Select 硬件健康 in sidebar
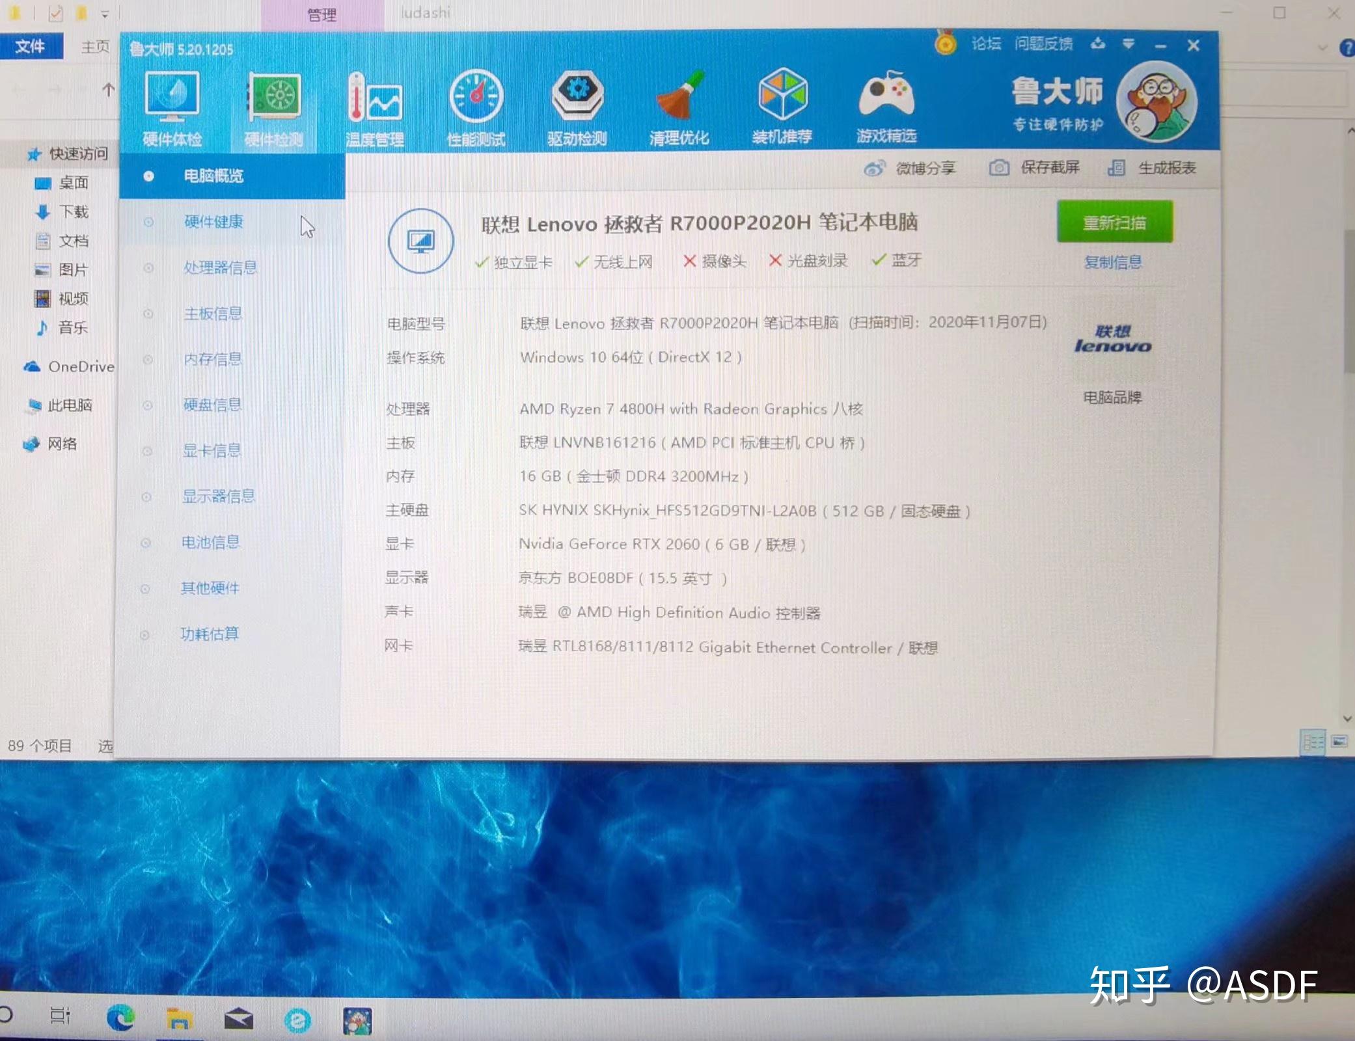Image resolution: width=1355 pixels, height=1041 pixels. pos(232,221)
